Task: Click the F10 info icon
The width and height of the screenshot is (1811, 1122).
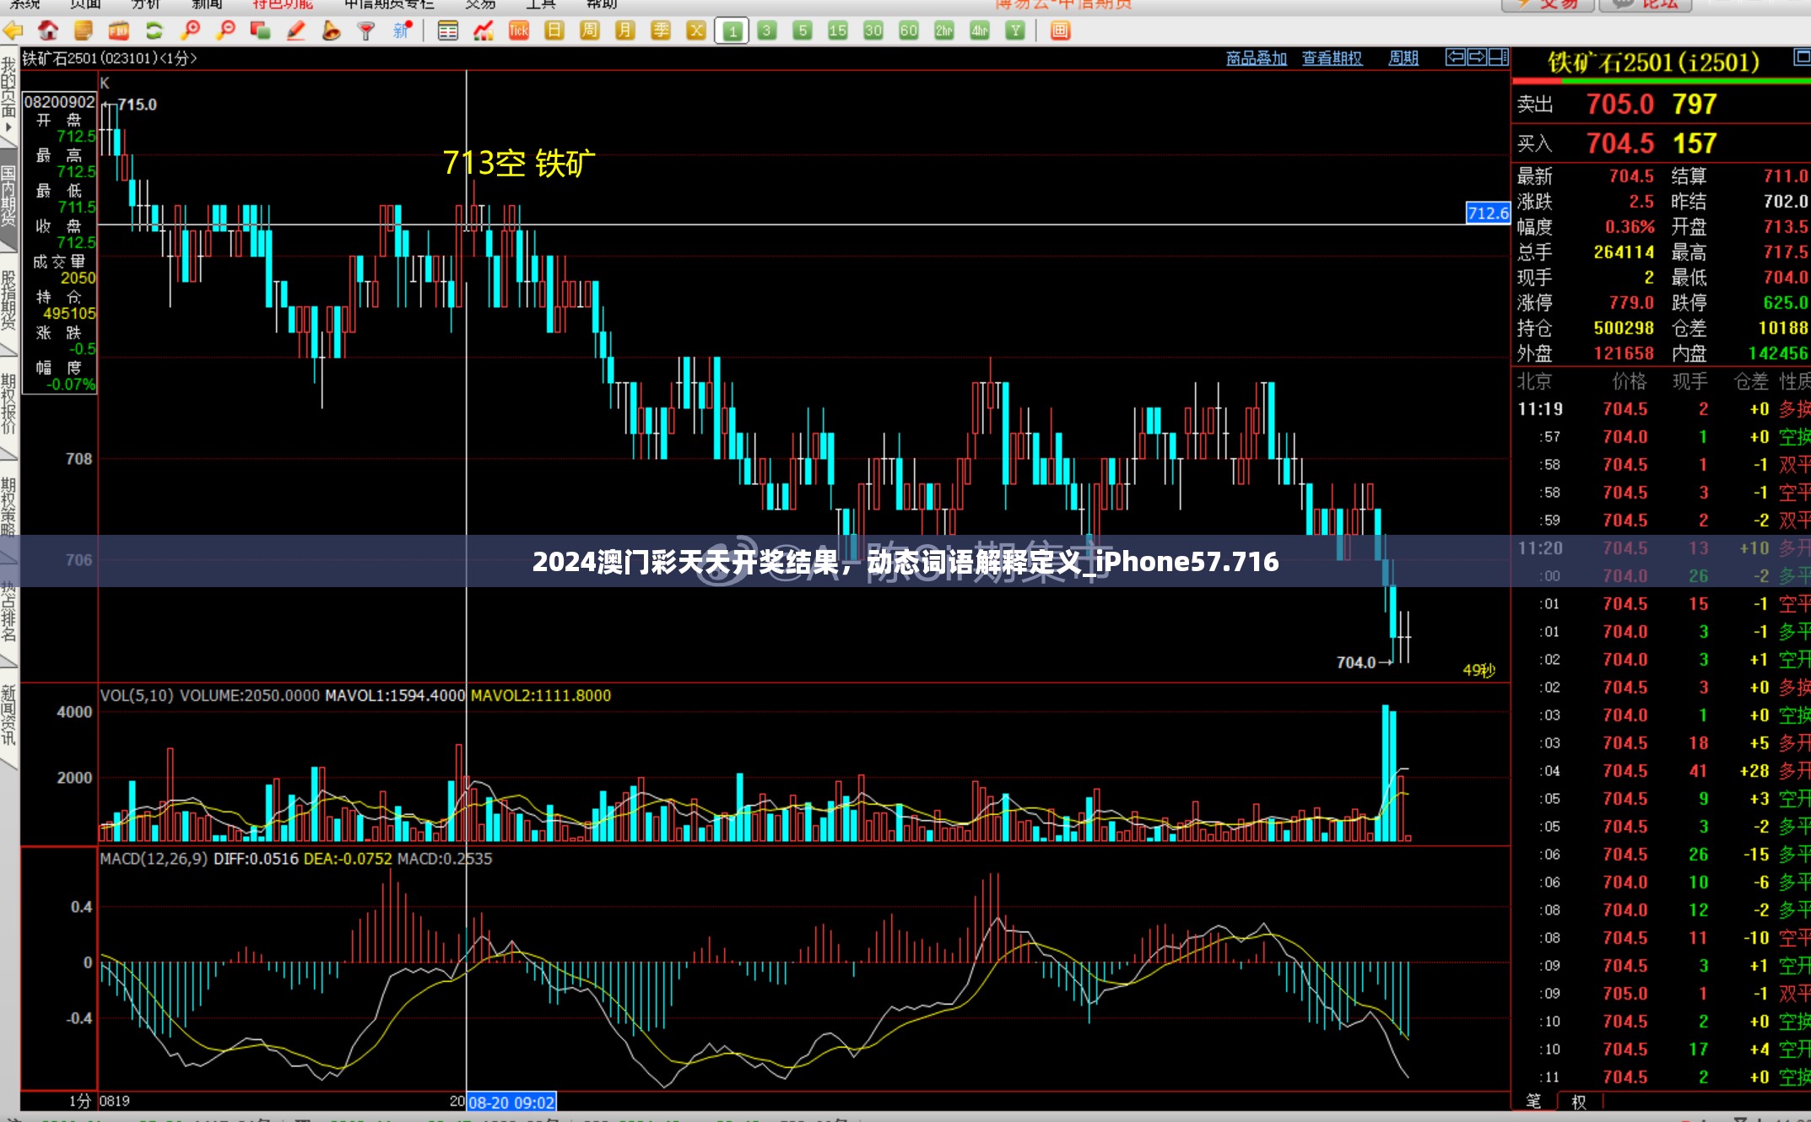Action: 119,32
